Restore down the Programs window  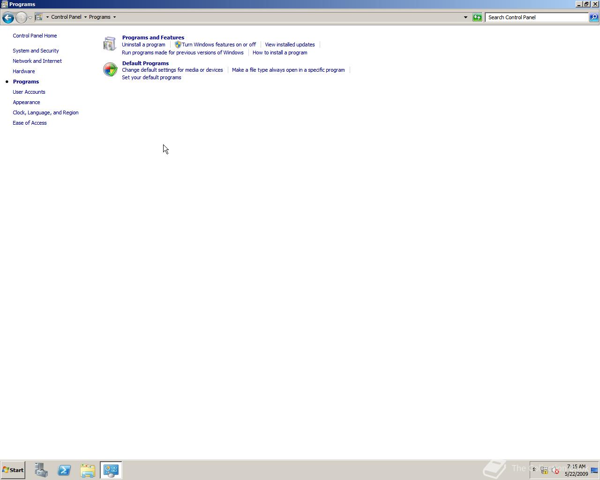pyautogui.click(x=586, y=4)
